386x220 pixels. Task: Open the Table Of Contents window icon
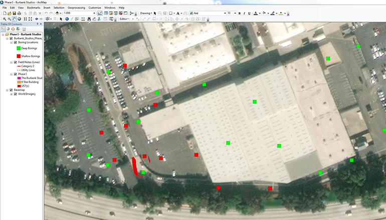[106, 13]
